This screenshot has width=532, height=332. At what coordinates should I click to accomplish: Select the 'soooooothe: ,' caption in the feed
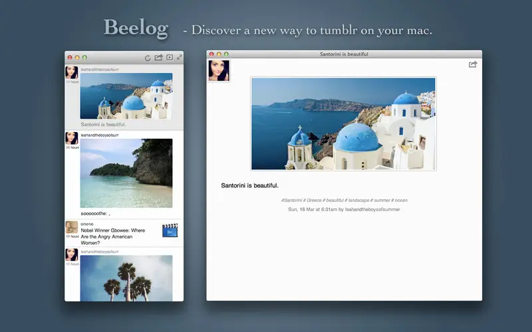tap(95, 213)
